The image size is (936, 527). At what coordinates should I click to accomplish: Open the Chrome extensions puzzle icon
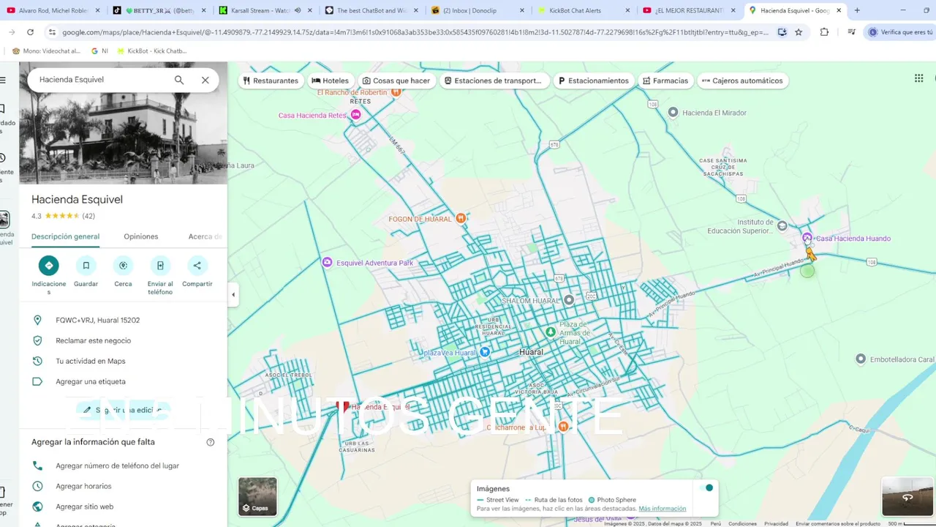(x=824, y=32)
